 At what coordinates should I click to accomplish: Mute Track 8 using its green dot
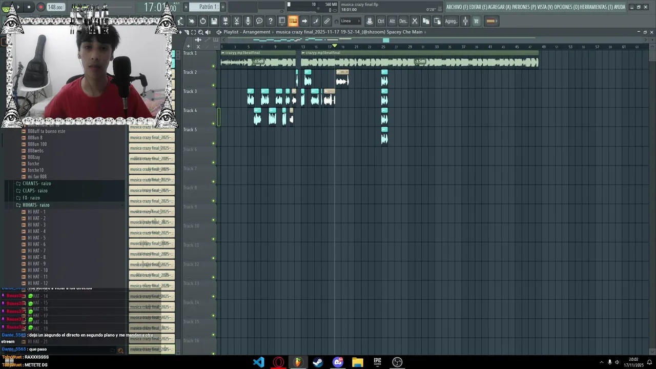coord(214,201)
